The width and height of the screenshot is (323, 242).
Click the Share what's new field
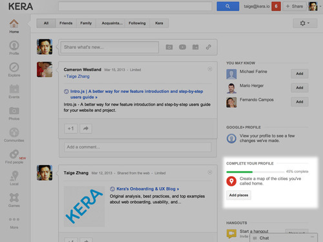pyautogui.click(x=110, y=47)
